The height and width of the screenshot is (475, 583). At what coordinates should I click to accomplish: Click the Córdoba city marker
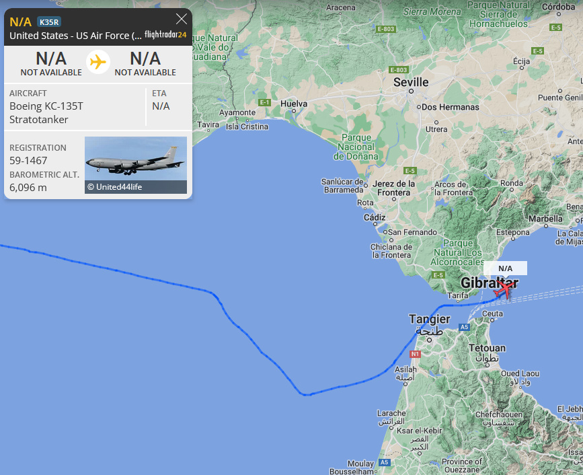pos(559,14)
